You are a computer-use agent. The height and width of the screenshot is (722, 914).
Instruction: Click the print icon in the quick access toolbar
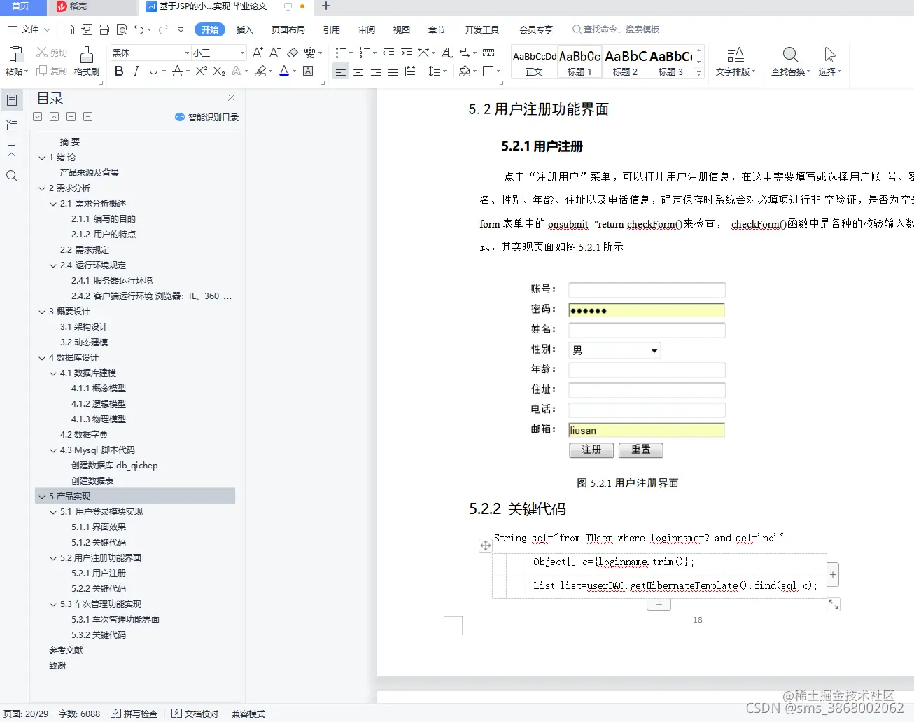[104, 29]
